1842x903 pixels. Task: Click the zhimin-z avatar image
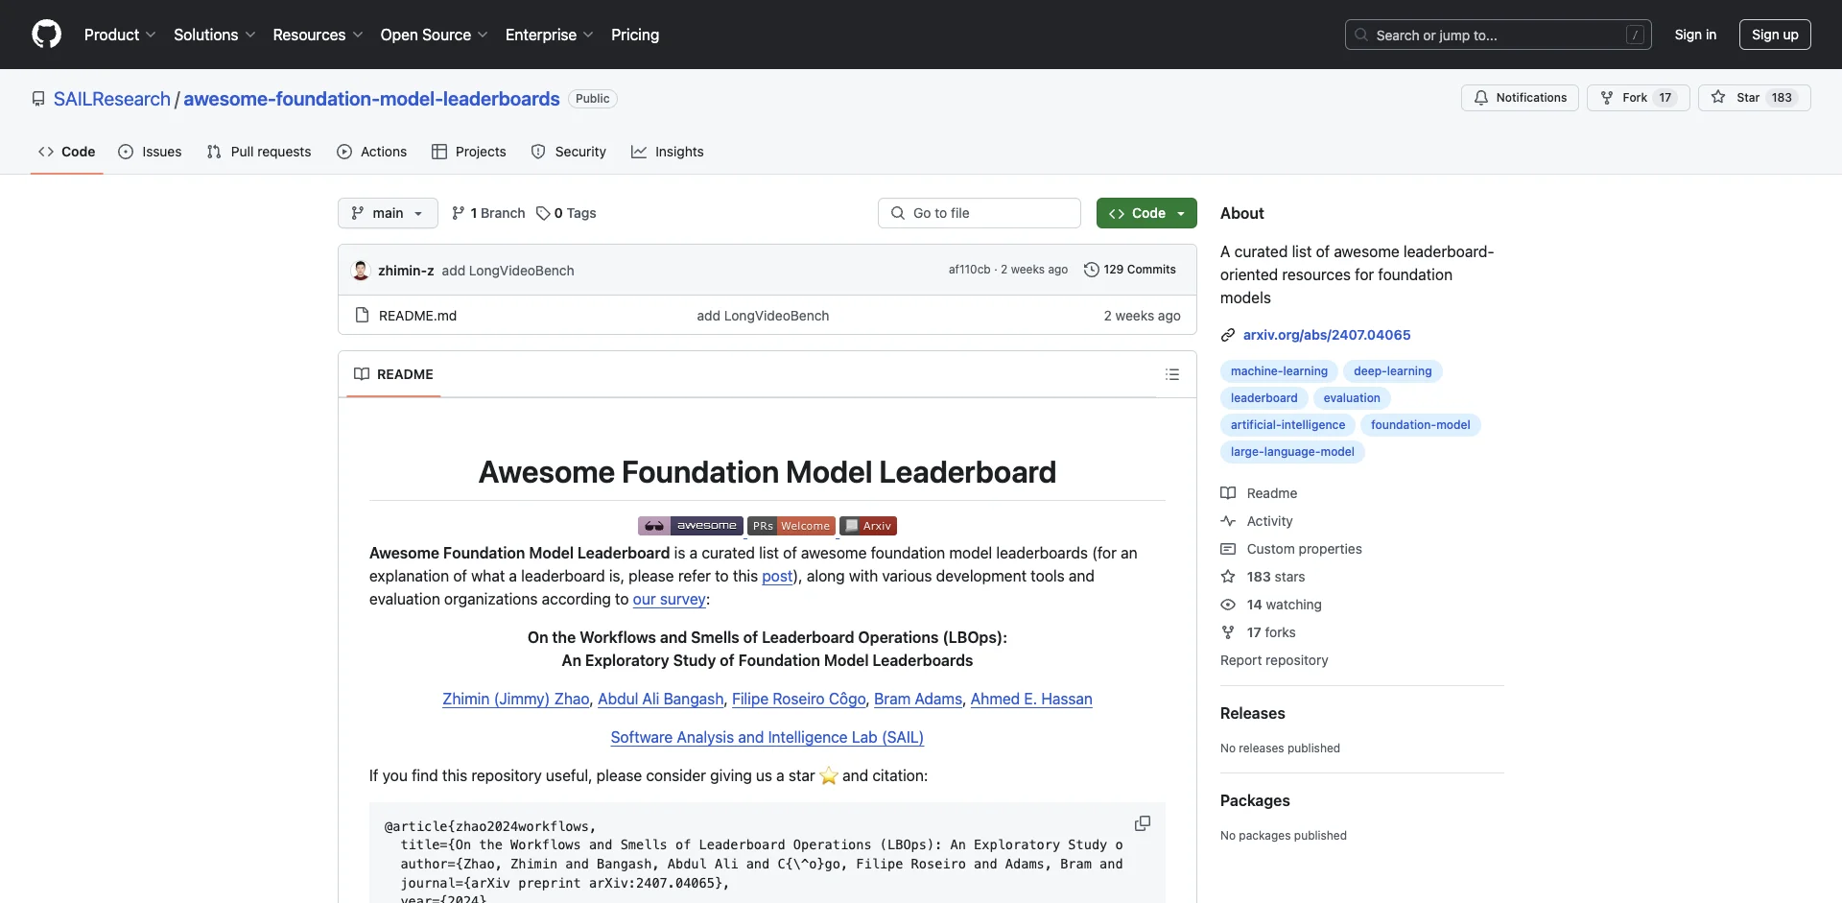361,271
